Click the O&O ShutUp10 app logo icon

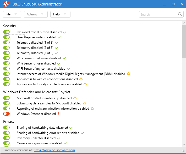click(6, 4)
